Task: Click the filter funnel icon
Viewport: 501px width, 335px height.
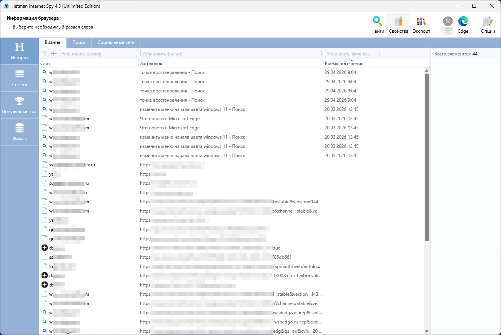Action: tap(45, 54)
